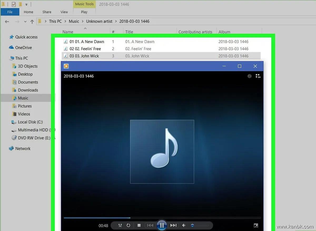Open Customize Quick Access Toolbar dropdown
This screenshot has width=316, height=231.
[x=26, y=4]
